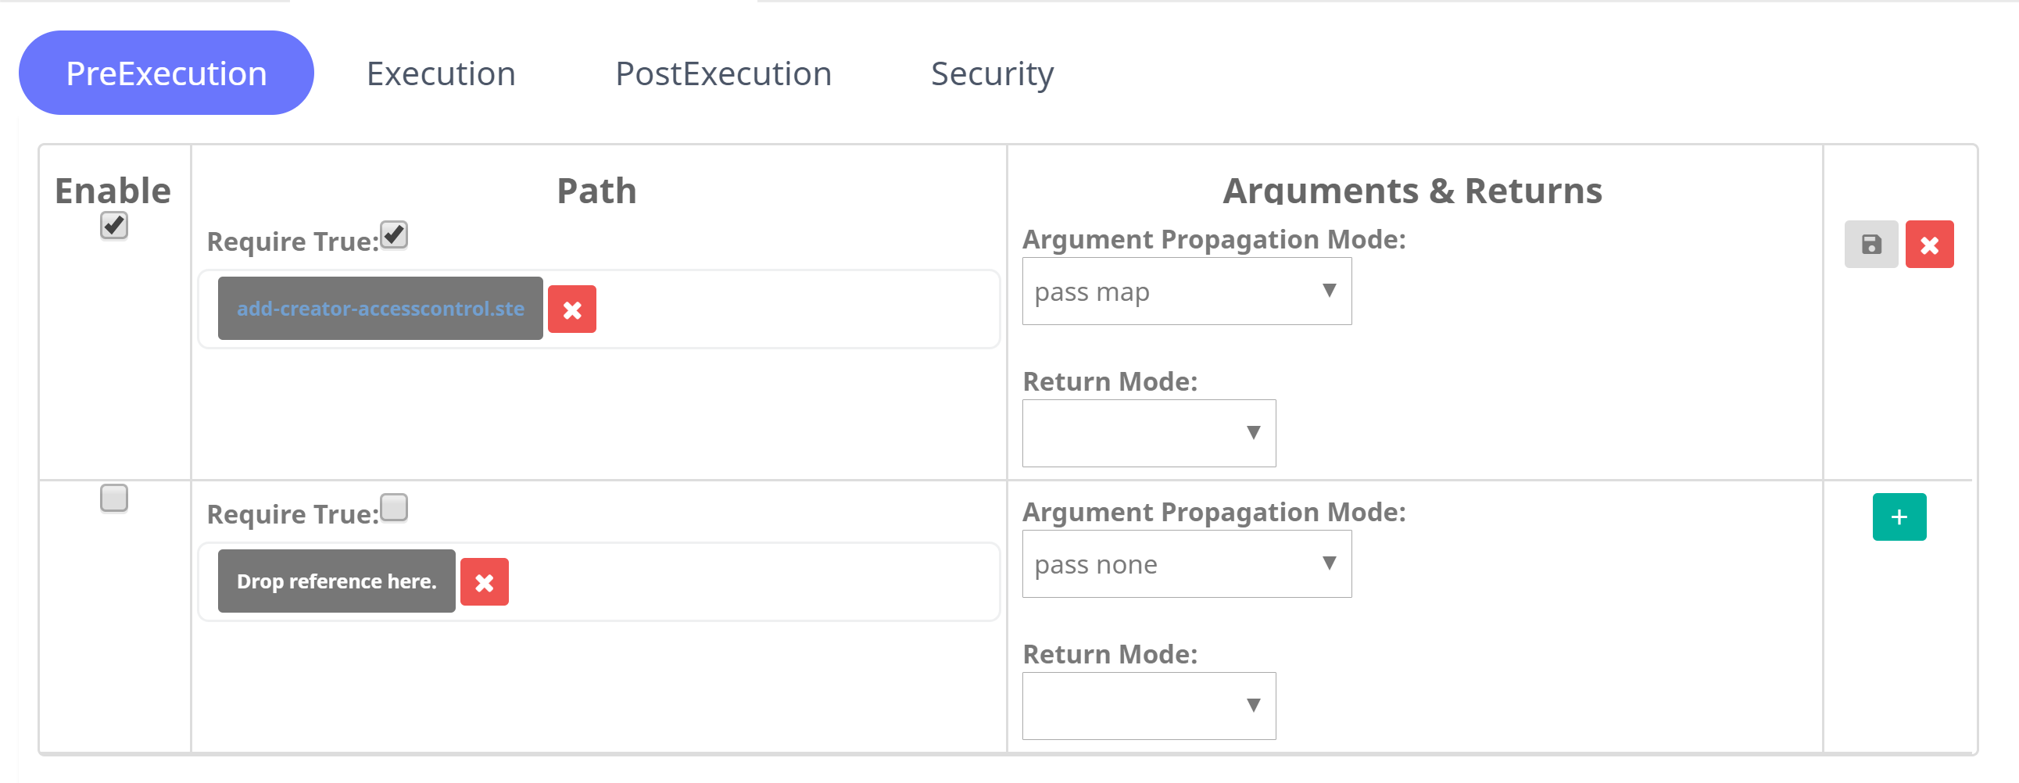2019x783 pixels.
Task: Switch to the Execution tab
Action: point(442,73)
